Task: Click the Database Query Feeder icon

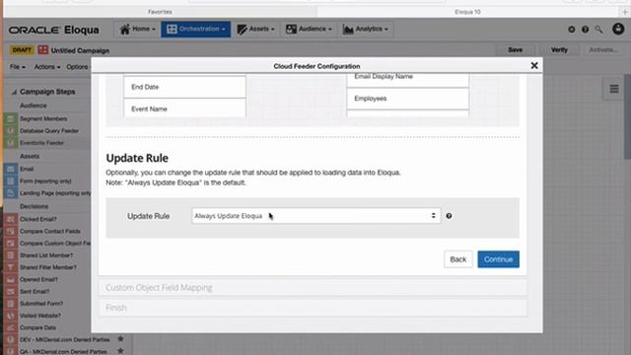Action: pyautogui.click(x=11, y=131)
